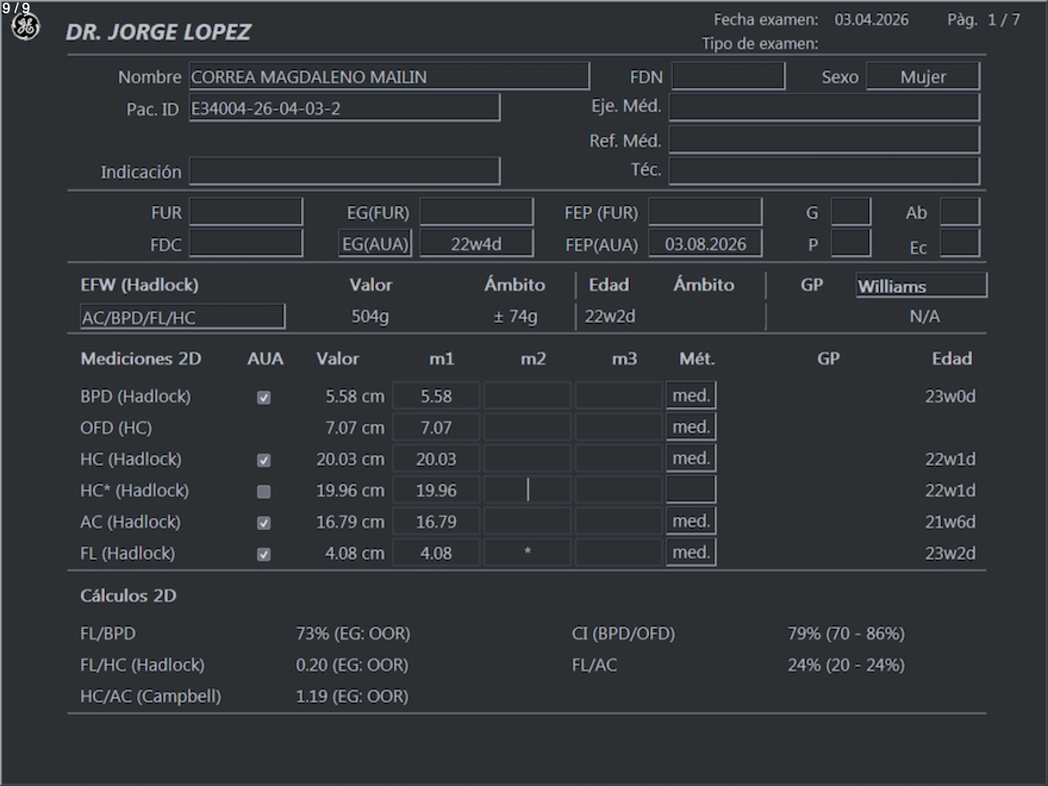Click the empty method box for HC*
The height and width of the screenshot is (786, 1048).
[x=691, y=489]
